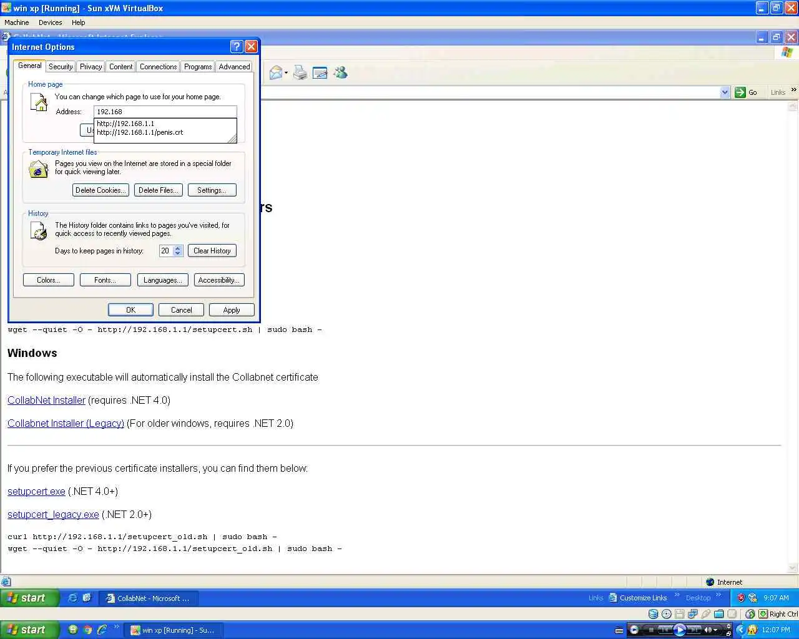
Task: Open the Fonts dialog button
Action: pyautogui.click(x=105, y=280)
